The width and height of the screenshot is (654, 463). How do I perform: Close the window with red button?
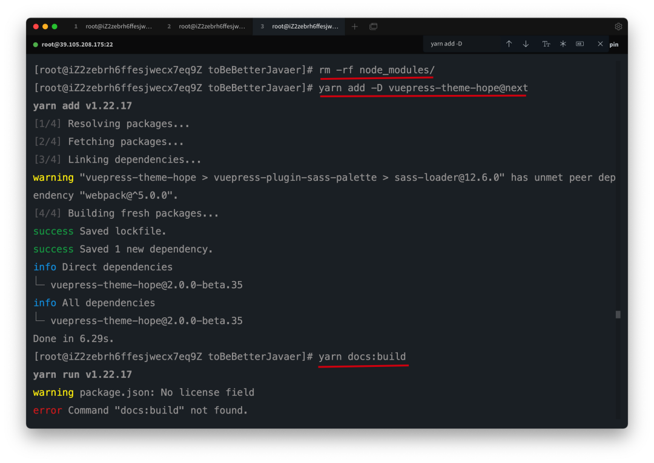click(x=36, y=27)
